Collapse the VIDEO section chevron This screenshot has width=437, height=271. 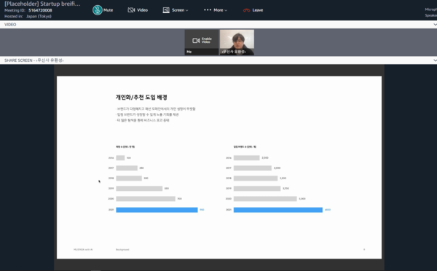click(x=435, y=25)
